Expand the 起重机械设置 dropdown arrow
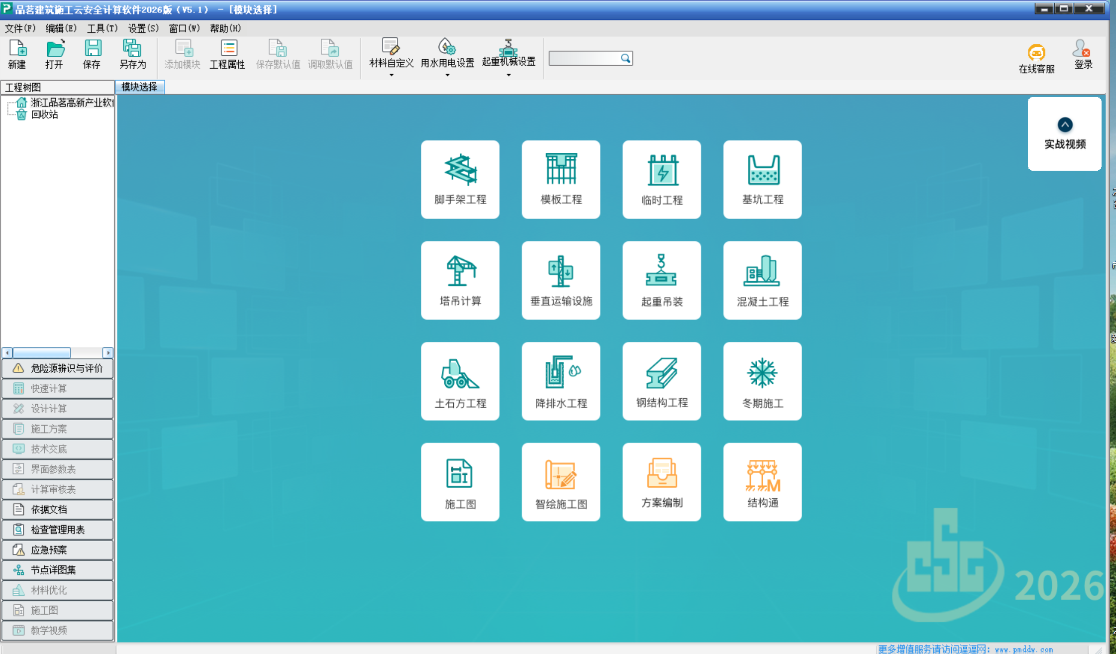The height and width of the screenshot is (654, 1116). coord(508,75)
